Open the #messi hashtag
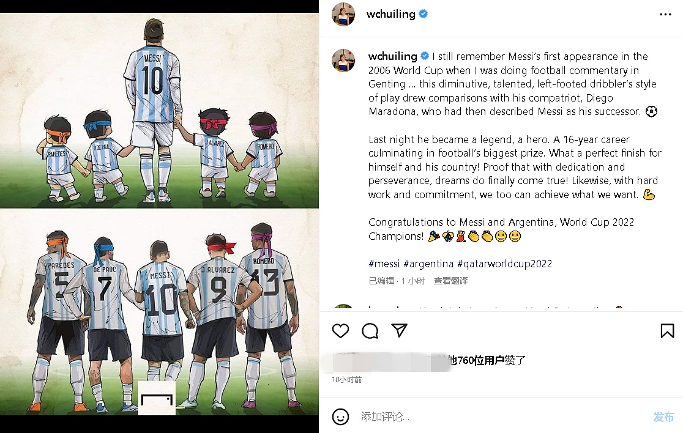The height and width of the screenshot is (433, 683). [384, 264]
